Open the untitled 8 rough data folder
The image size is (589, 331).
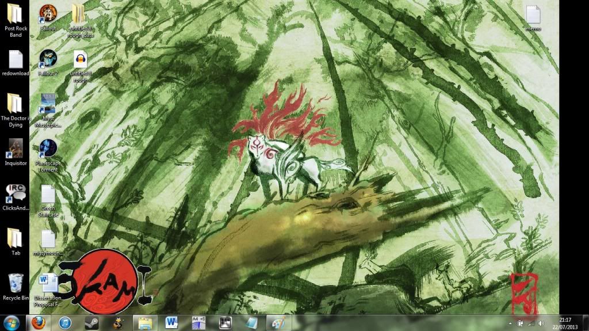[x=81, y=20]
